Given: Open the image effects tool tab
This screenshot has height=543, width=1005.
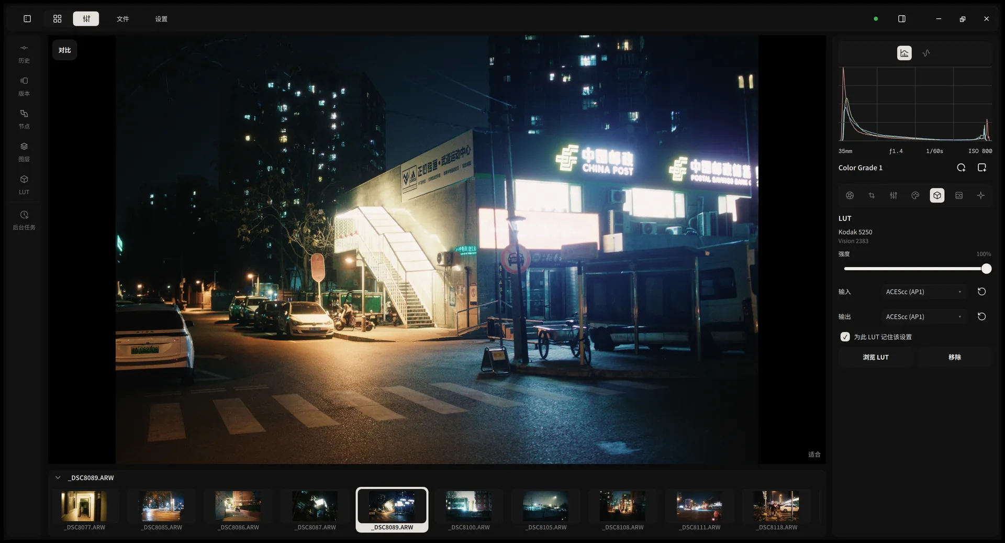Looking at the screenshot, I should click(959, 195).
